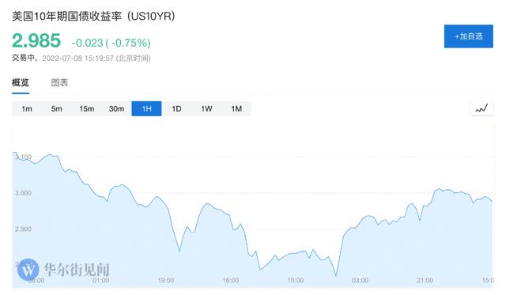Click the 2.985 current yield value

pos(36,40)
